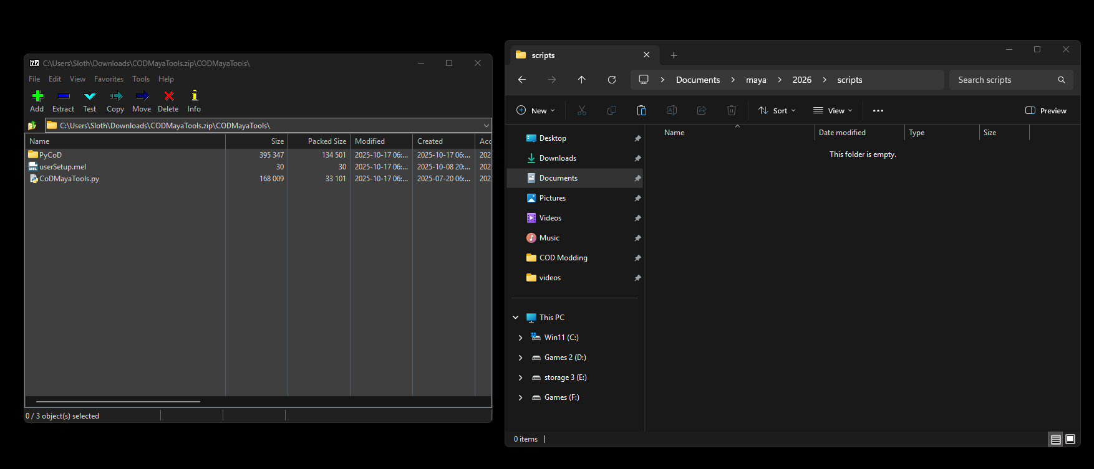Expand the Win11 (C:) drive tree

point(520,338)
